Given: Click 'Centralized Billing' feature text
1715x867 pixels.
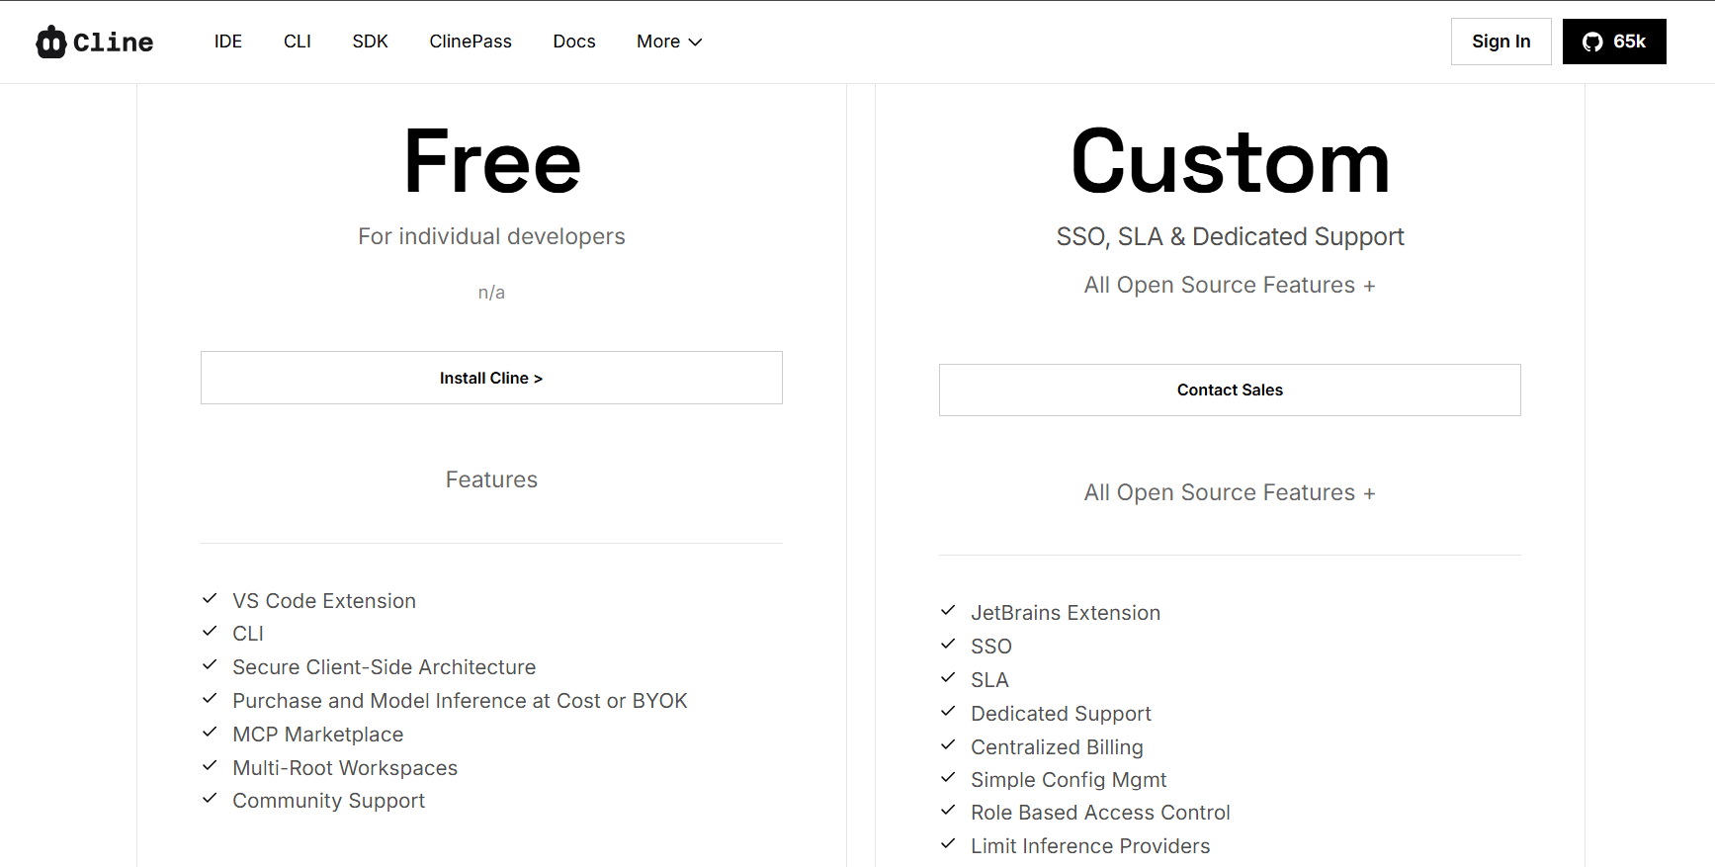Looking at the screenshot, I should coord(1057,747).
